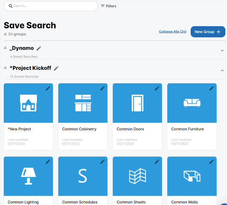The height and width of the screenshot is (205, 227).
Task: Open the Common Doors door icon
Action: tap(138, 103)
